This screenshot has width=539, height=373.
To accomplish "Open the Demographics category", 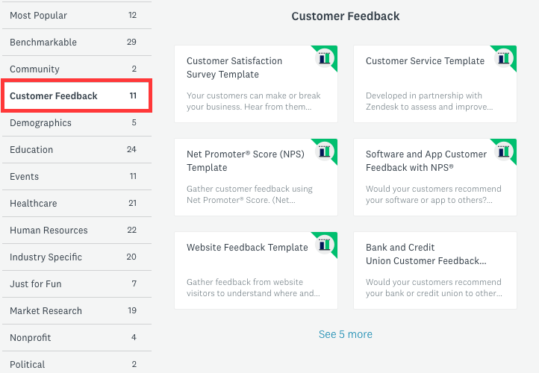I will point(77,122).
